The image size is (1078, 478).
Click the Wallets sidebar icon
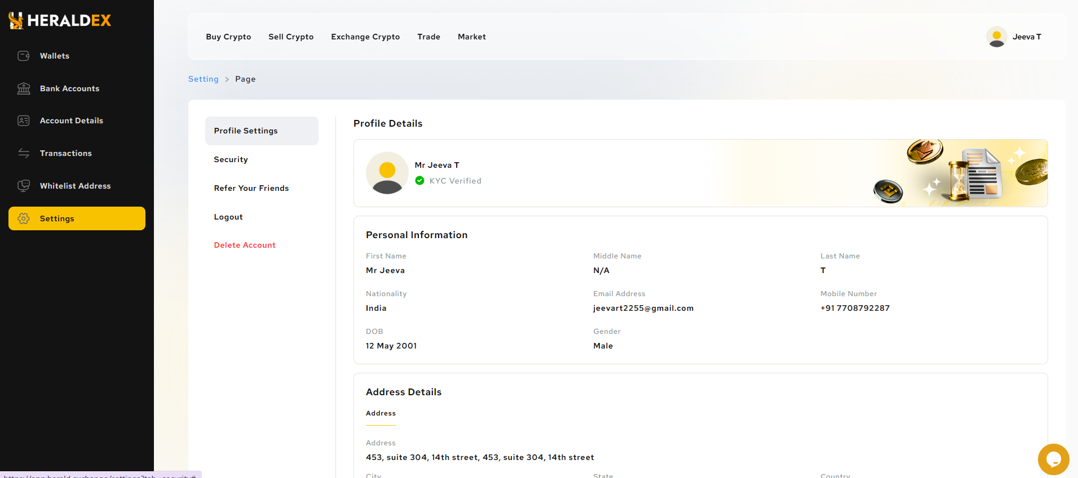click(24, 56)
